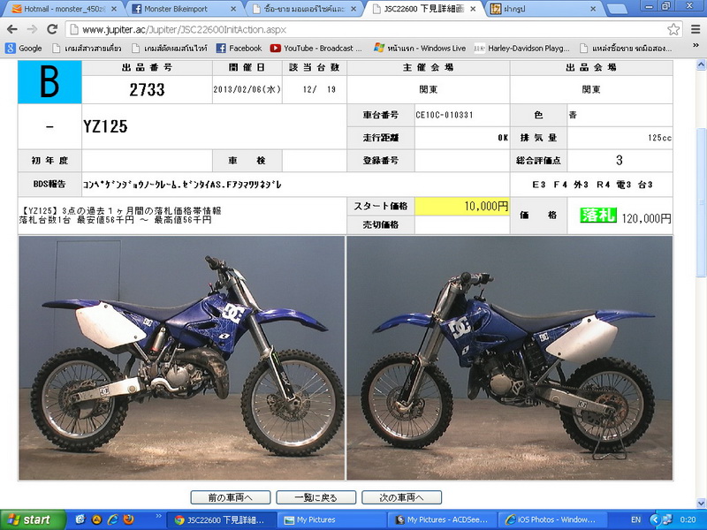Viewport: 707px width, 530px height.
Task: Click lot number 2733
Action: (x=147, y=90)
